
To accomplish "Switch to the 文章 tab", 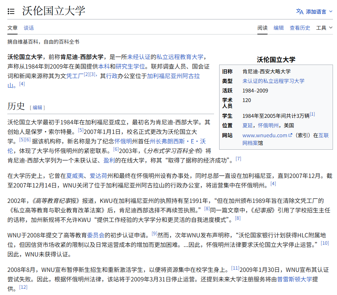I will [x=12, y=28].
